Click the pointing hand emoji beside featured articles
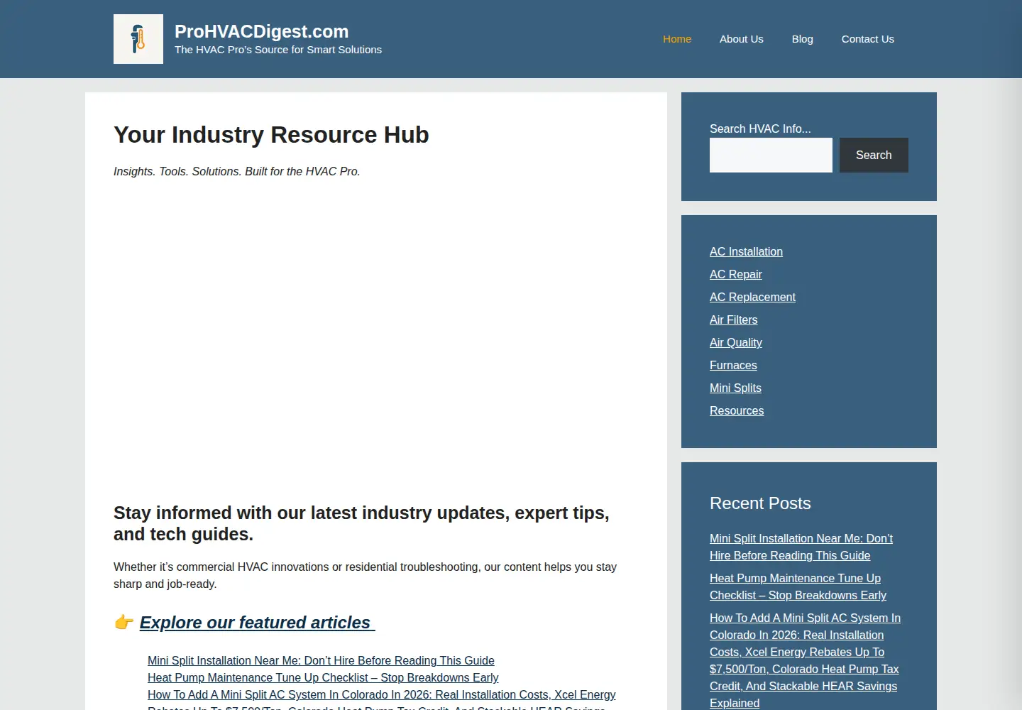This screenshot has height=710, width=1022. tap(123, 623)
